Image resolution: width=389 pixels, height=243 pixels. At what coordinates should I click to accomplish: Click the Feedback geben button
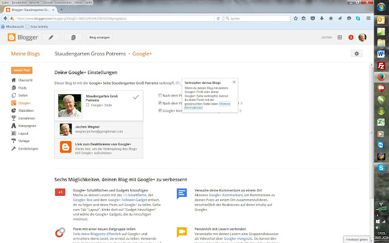point(357,239)
